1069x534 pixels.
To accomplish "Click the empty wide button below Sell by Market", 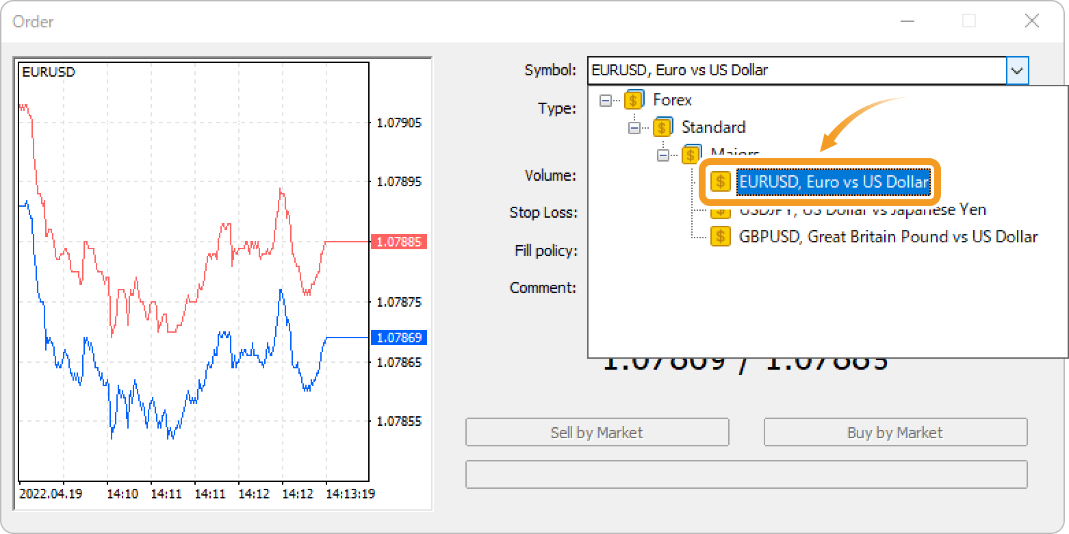I will click(746, 474).
